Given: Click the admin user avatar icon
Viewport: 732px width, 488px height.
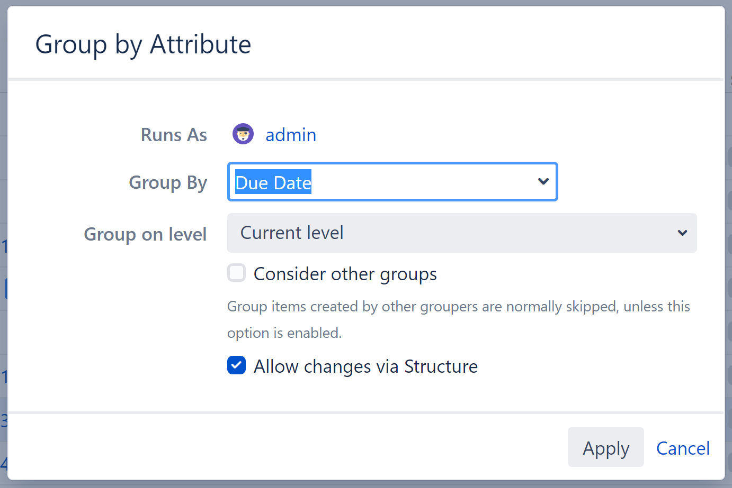Looking at the screenshot, I should (x=243, y=134).
